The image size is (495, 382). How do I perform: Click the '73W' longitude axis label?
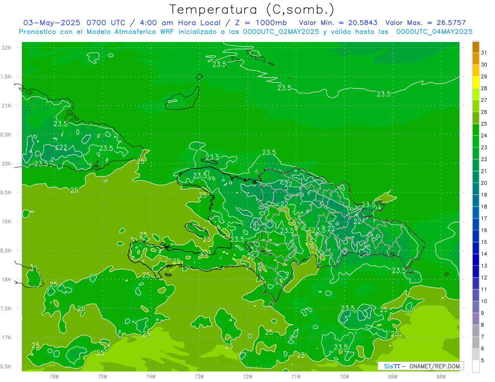coord(199,377)
